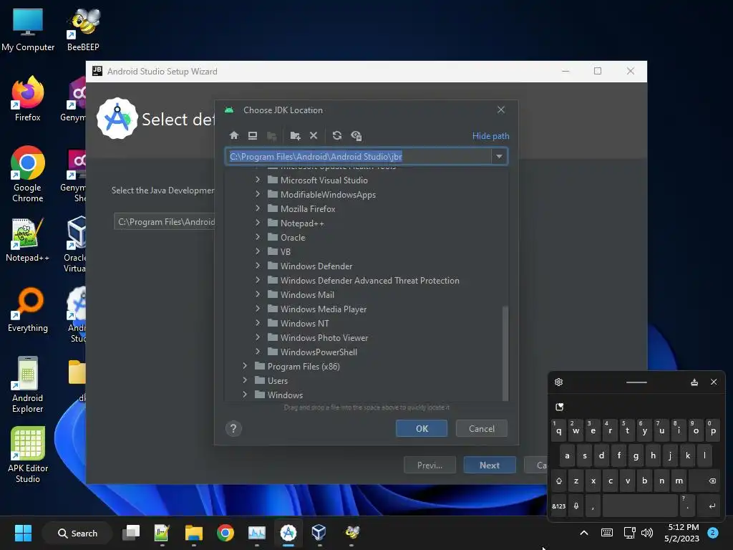Expand the ModifiableWindowsApps folder
Viewport: 733px width, 550px height.
pos(258,194)
